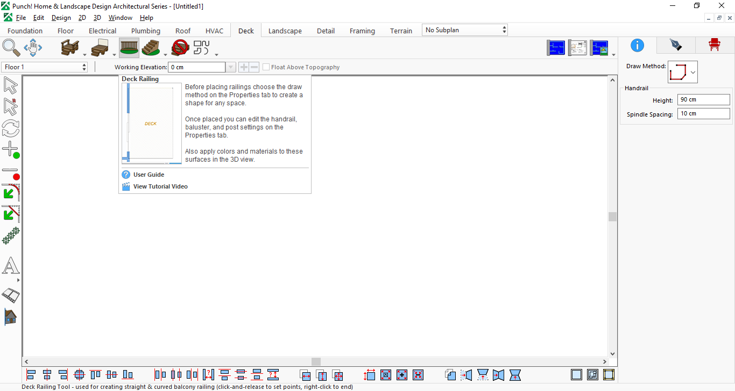Select the arrow selection tool in left sidebar
The image size is (735, 391).
tap(11, 85)
